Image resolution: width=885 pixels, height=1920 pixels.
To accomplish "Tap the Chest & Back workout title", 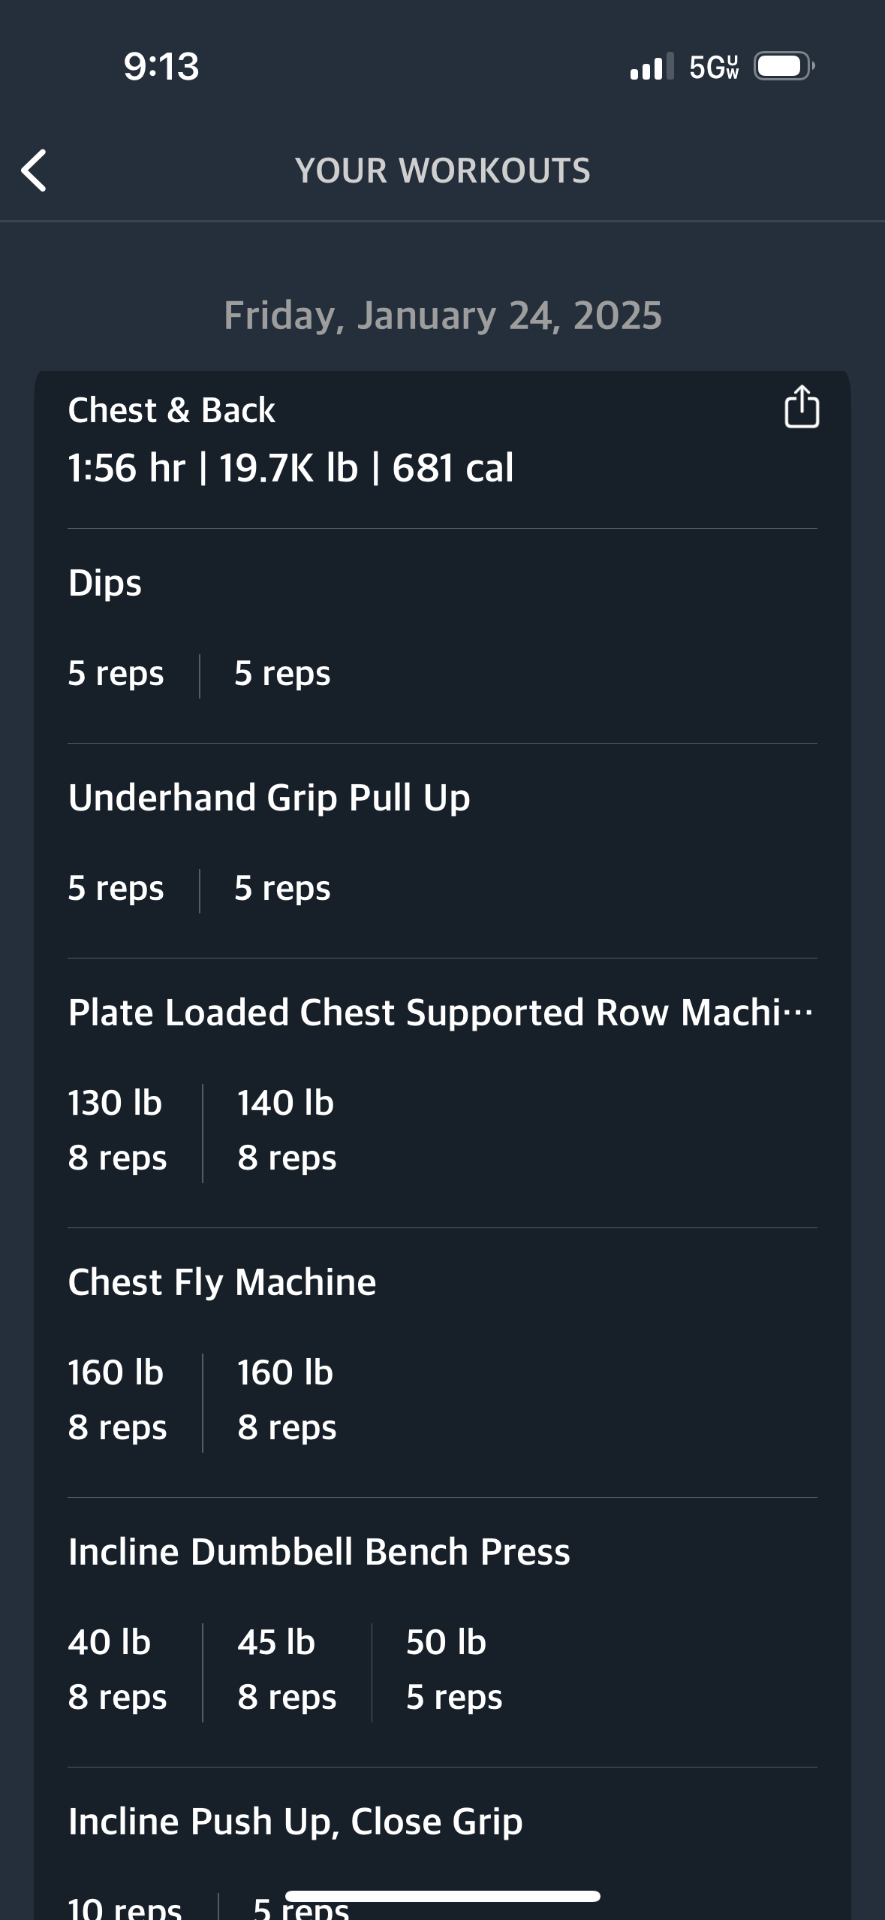I will pos(171,411).
